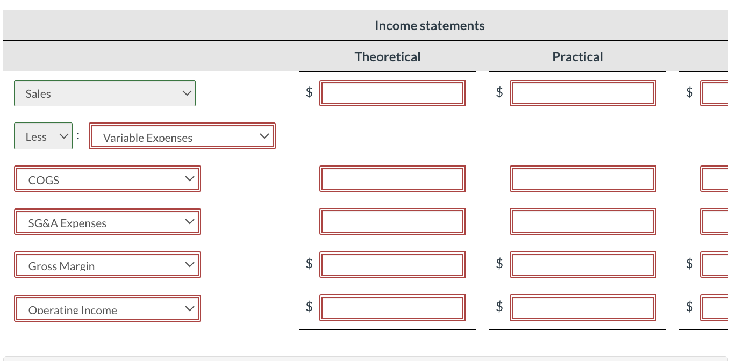Expand the Operating Income dropdown
This screenshot has height=361, width=729.
point(108,308)
